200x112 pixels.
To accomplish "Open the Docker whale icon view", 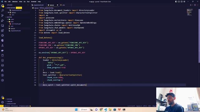I will 2,50.
